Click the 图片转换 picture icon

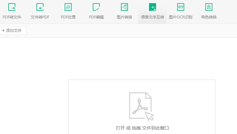(124, 7)
